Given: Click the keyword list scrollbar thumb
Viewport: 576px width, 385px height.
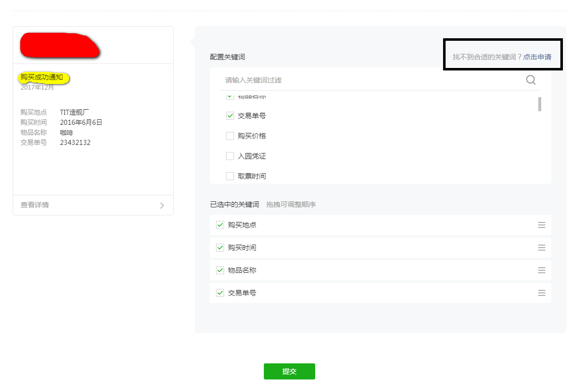Looking at the screenshot, I should [x=540, y=104].
